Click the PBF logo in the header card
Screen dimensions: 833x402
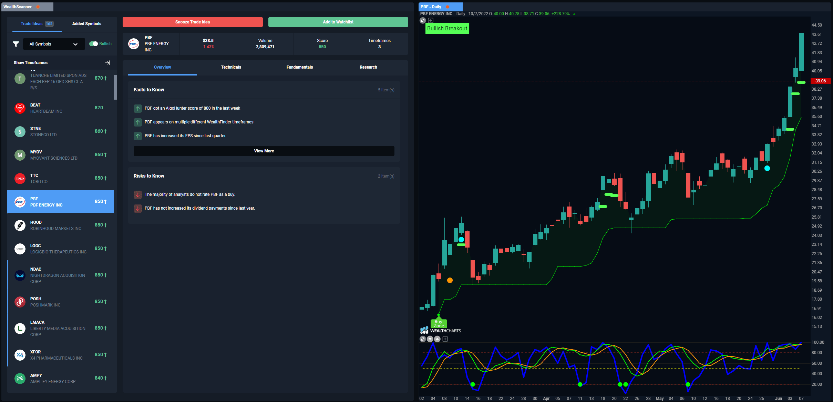pyautogui.click(x=134, y=44)
